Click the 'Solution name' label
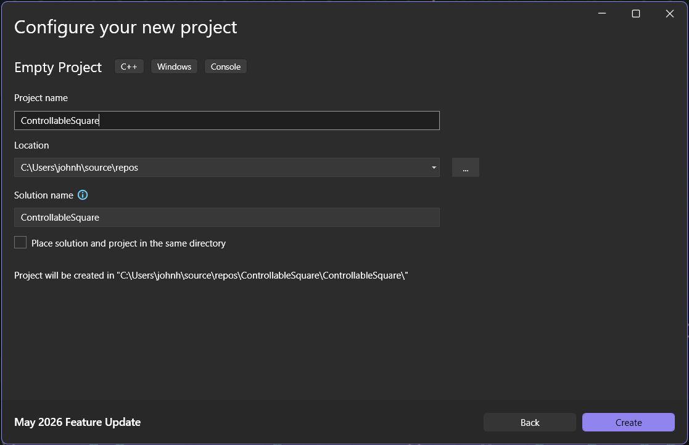 44,195
